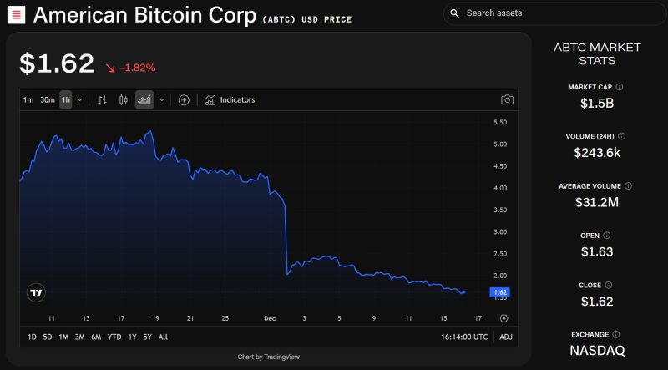Open the hamburger menu icon
Image resolution: width=668 pixels, height=370 pixels.
16,14
